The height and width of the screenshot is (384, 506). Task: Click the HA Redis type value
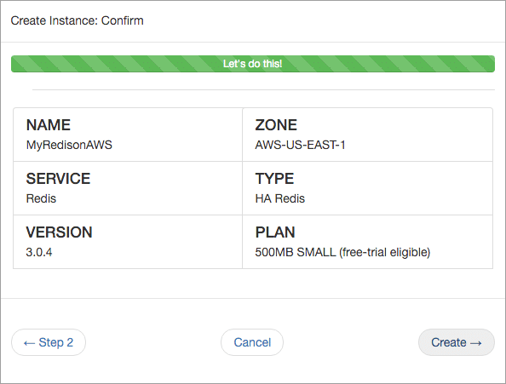click(x=279, y=198)
